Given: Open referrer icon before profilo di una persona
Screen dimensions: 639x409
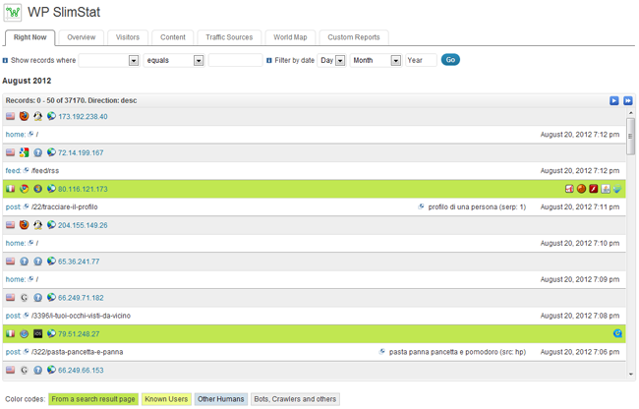Looking at the screenshot, I should pyautogui.click(x=421, y=206).
